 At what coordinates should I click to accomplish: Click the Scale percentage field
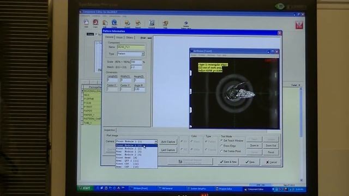136,62
